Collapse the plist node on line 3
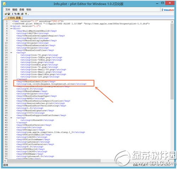The image size is (177, 170). pos(11,26)
